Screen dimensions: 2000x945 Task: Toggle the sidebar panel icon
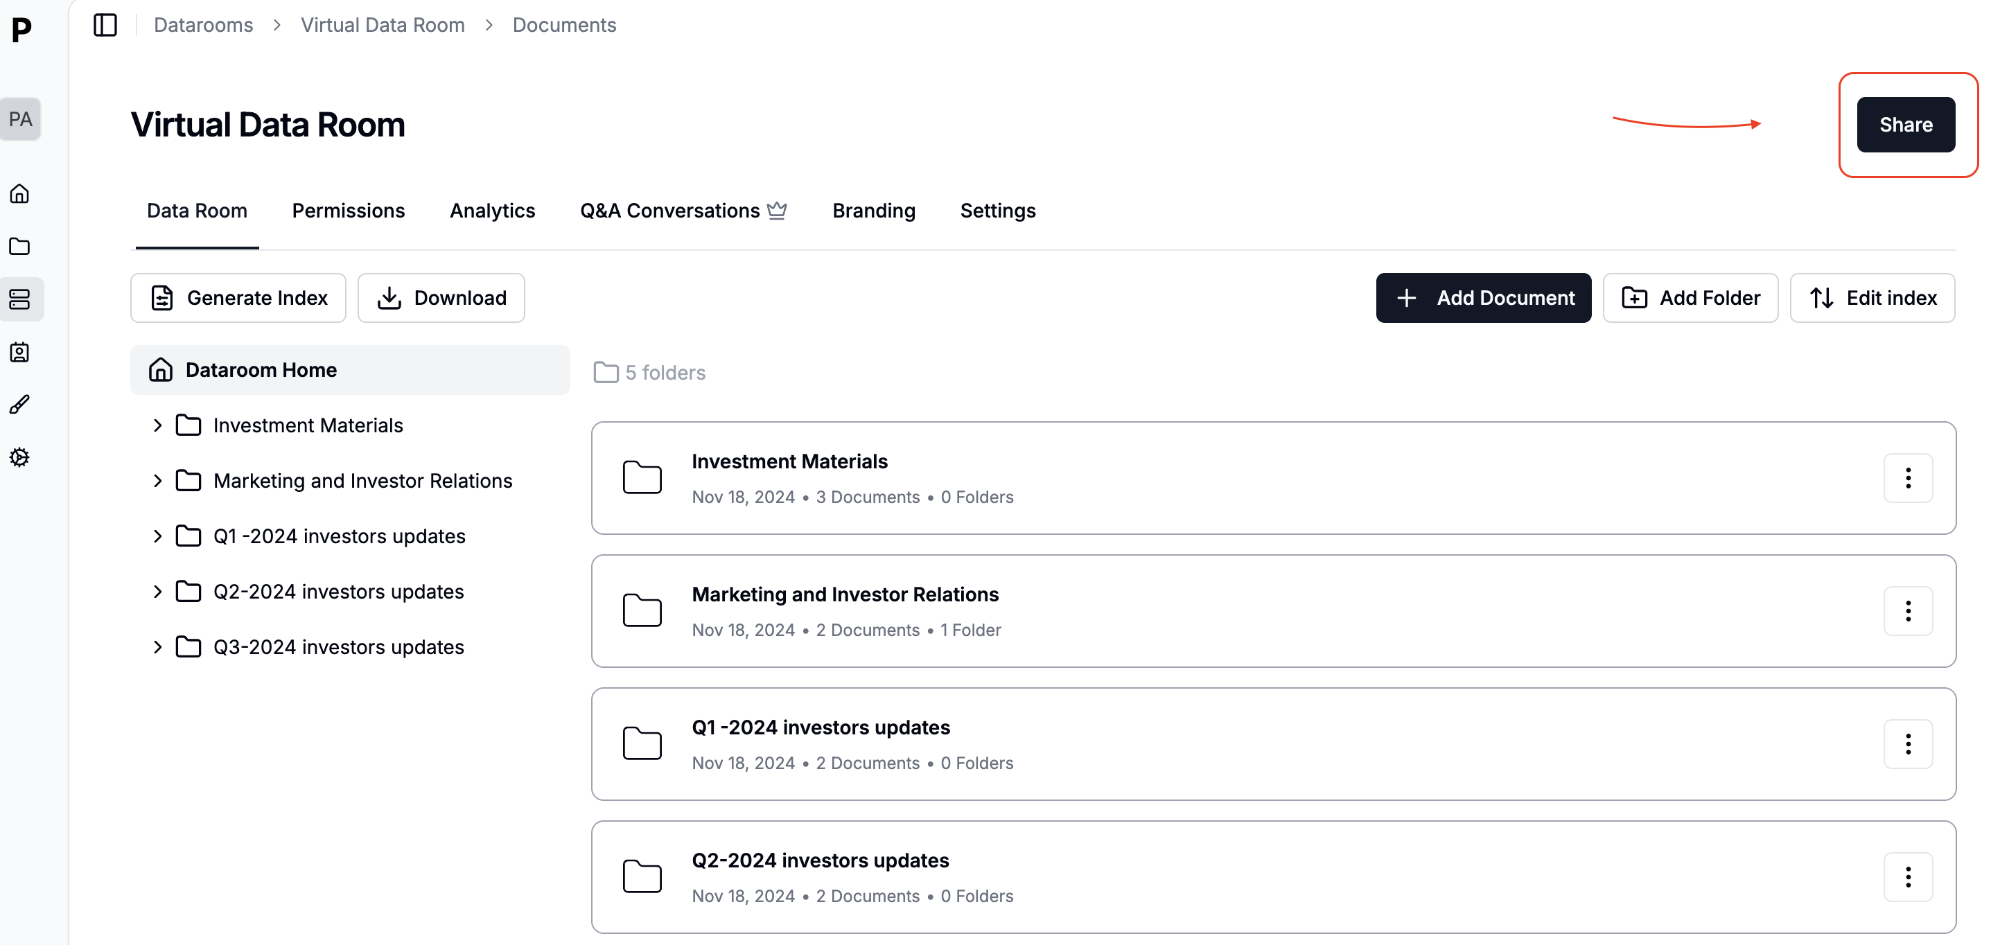pos(105,25)
